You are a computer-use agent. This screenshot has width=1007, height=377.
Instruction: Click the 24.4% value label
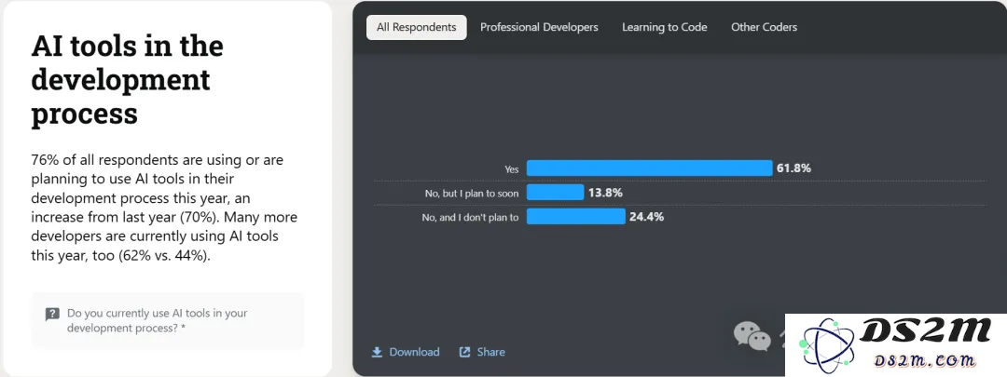647,217
